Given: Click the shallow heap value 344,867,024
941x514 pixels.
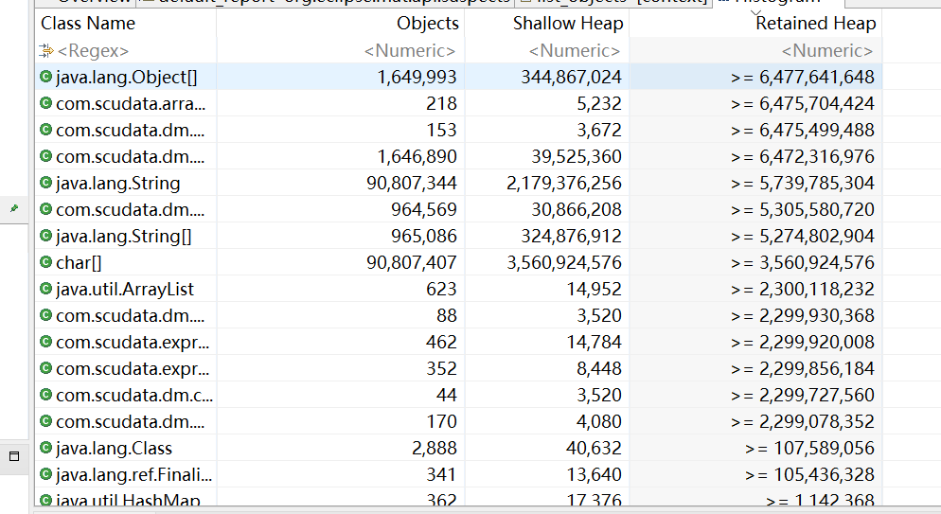Looking at the screenshot, I should click(x=571, y=78).
